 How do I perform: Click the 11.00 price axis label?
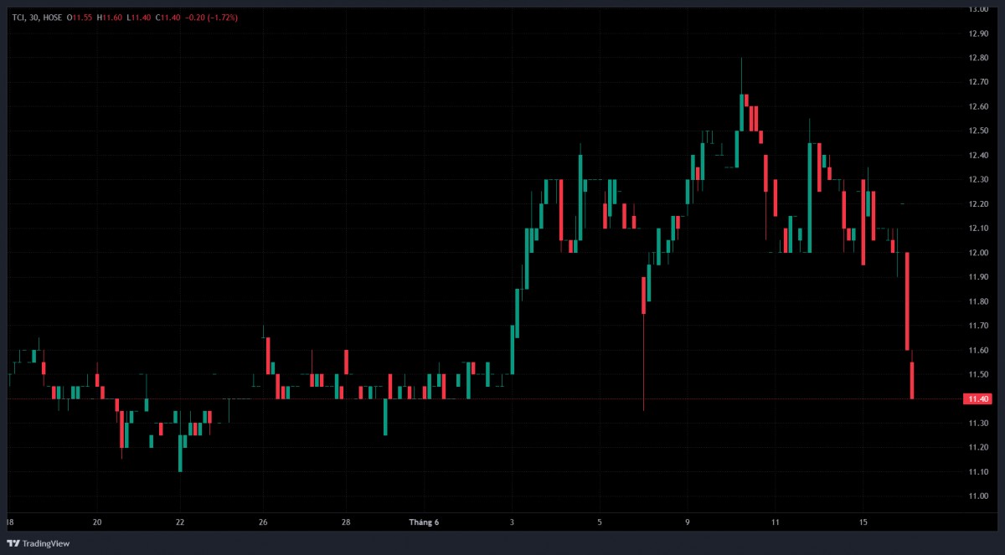click(978, 496)
